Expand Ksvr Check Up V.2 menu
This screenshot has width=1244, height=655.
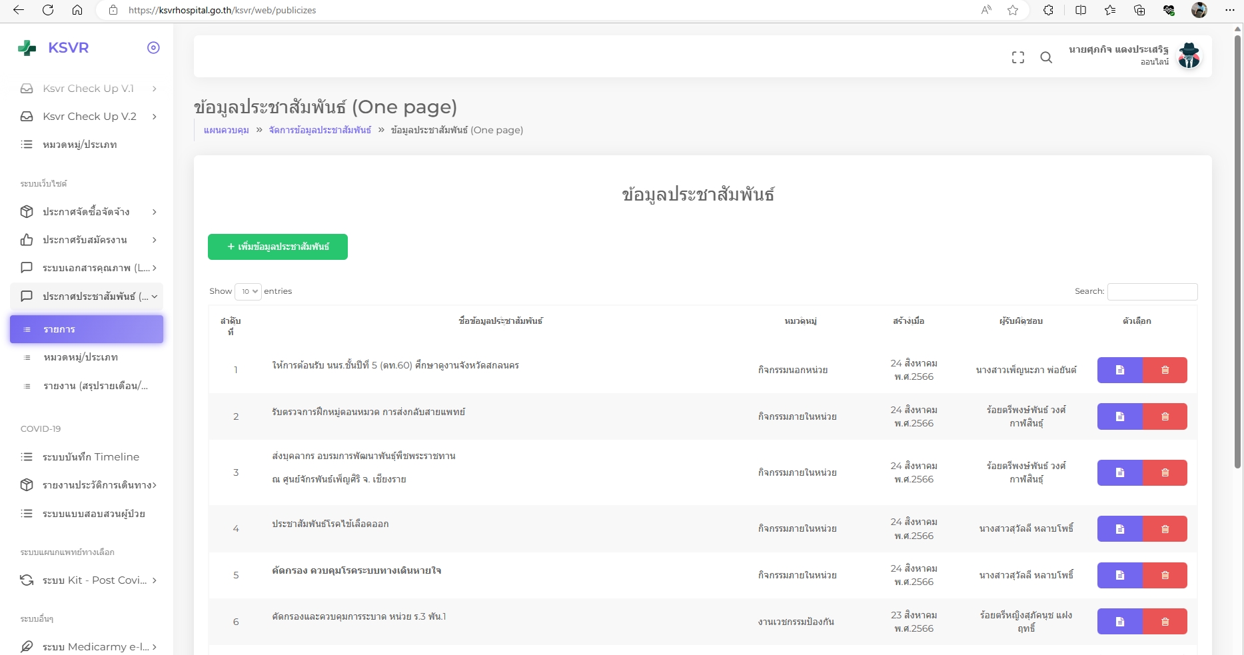click(x=89, y=117)
